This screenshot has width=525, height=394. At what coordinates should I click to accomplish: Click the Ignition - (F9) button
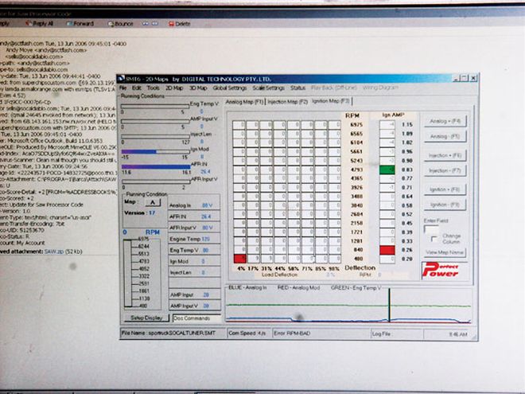(445, 205)
